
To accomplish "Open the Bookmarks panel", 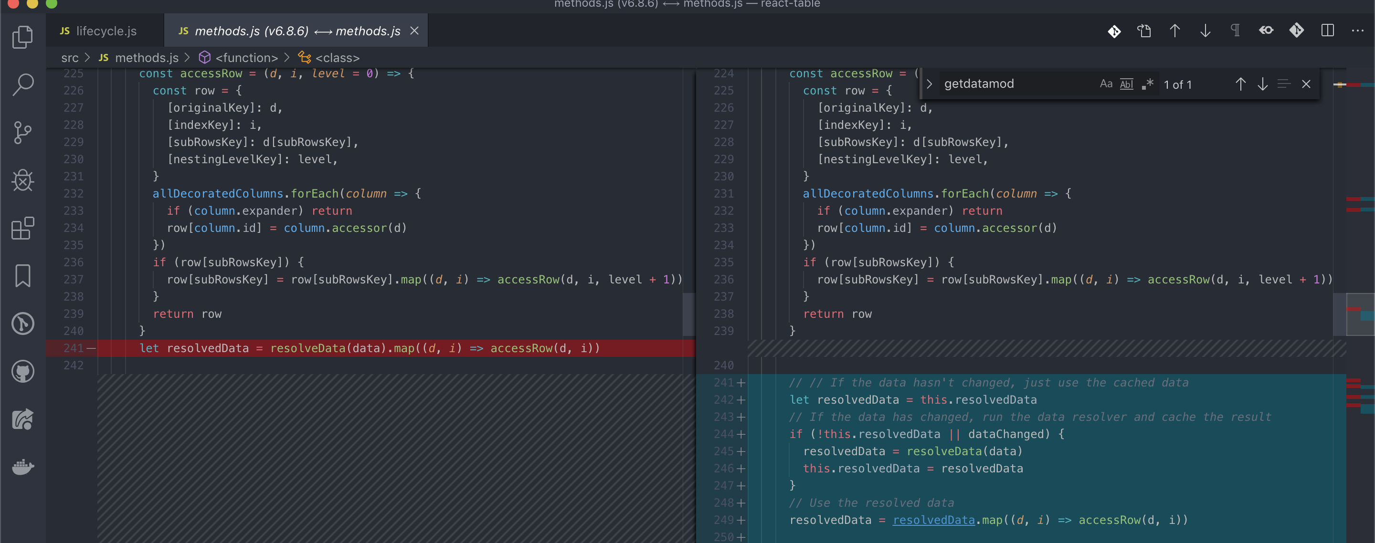I will [x=22, y=276].
